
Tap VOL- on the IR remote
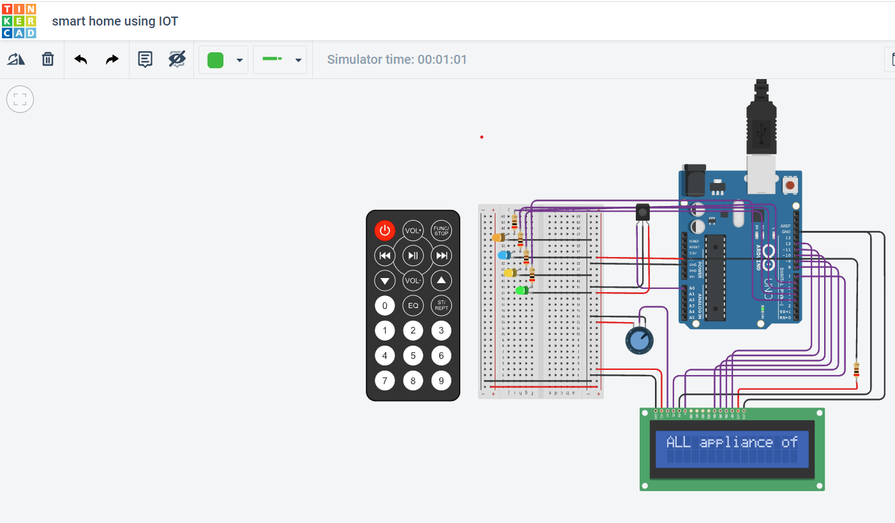tap(413, 280)
